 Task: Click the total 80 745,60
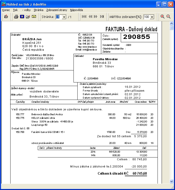pos(140,159)
